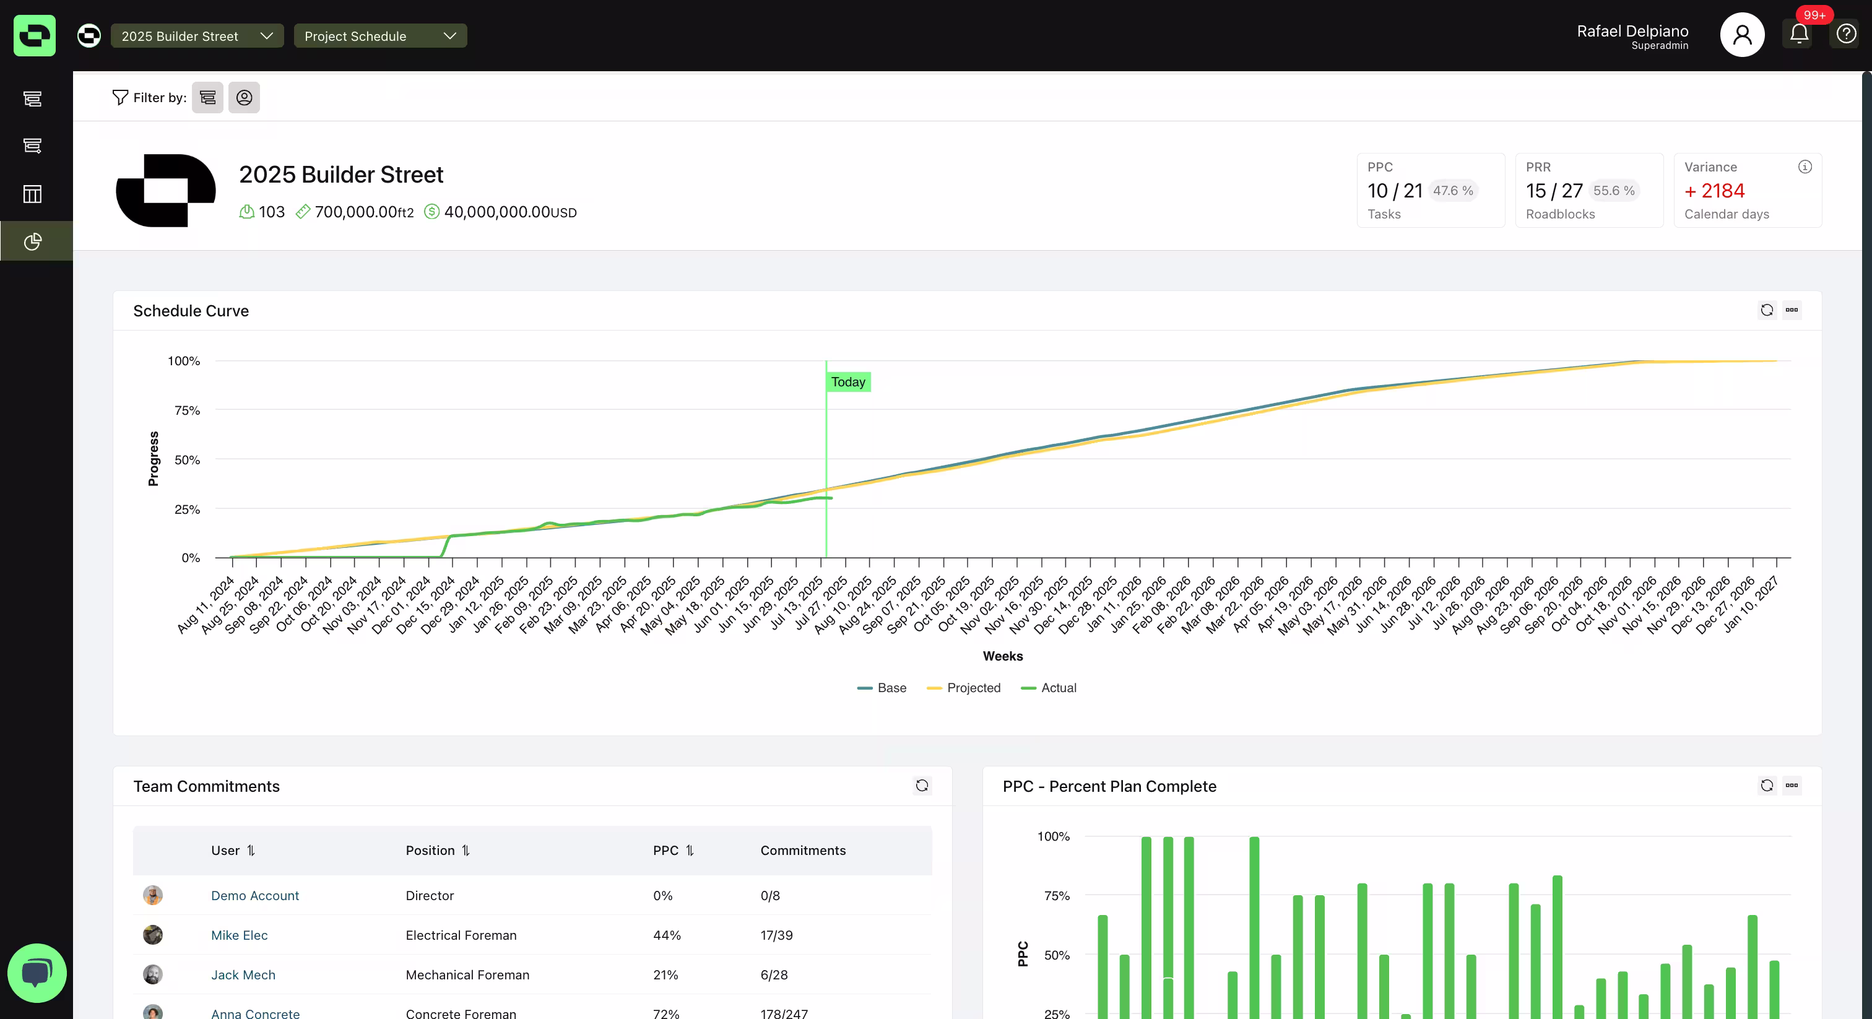
Task: Open the 2025 Builder Street project dropdown
Action: pos(197,36)
